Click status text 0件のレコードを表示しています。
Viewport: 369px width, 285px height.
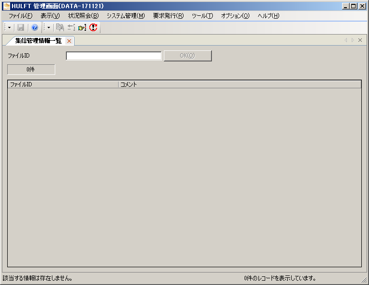[280, 278]
